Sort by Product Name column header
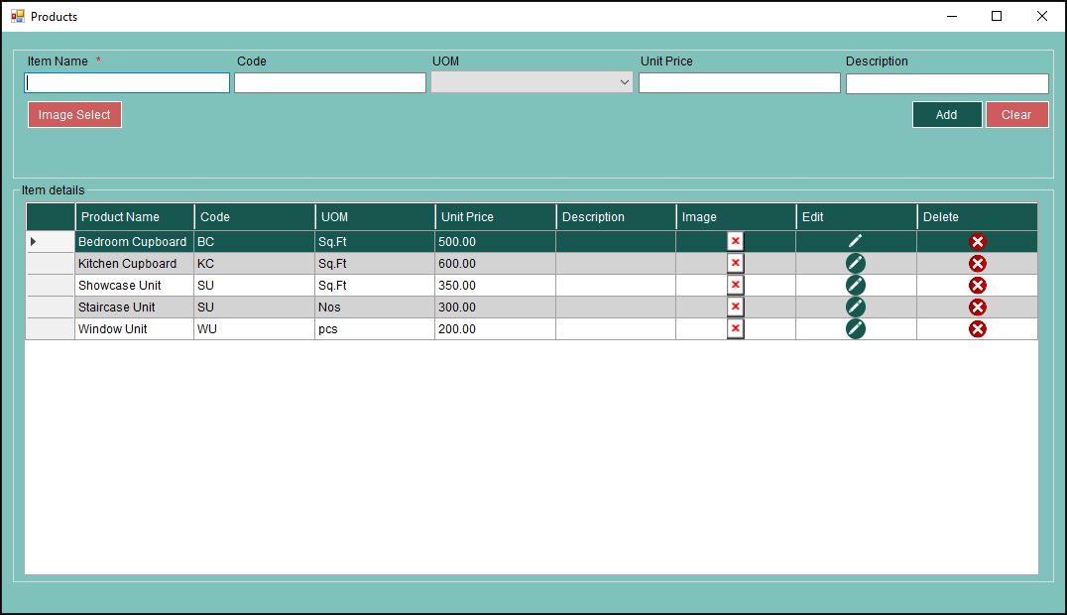Viewport: 1067px width, 615px height. point(134,216)
